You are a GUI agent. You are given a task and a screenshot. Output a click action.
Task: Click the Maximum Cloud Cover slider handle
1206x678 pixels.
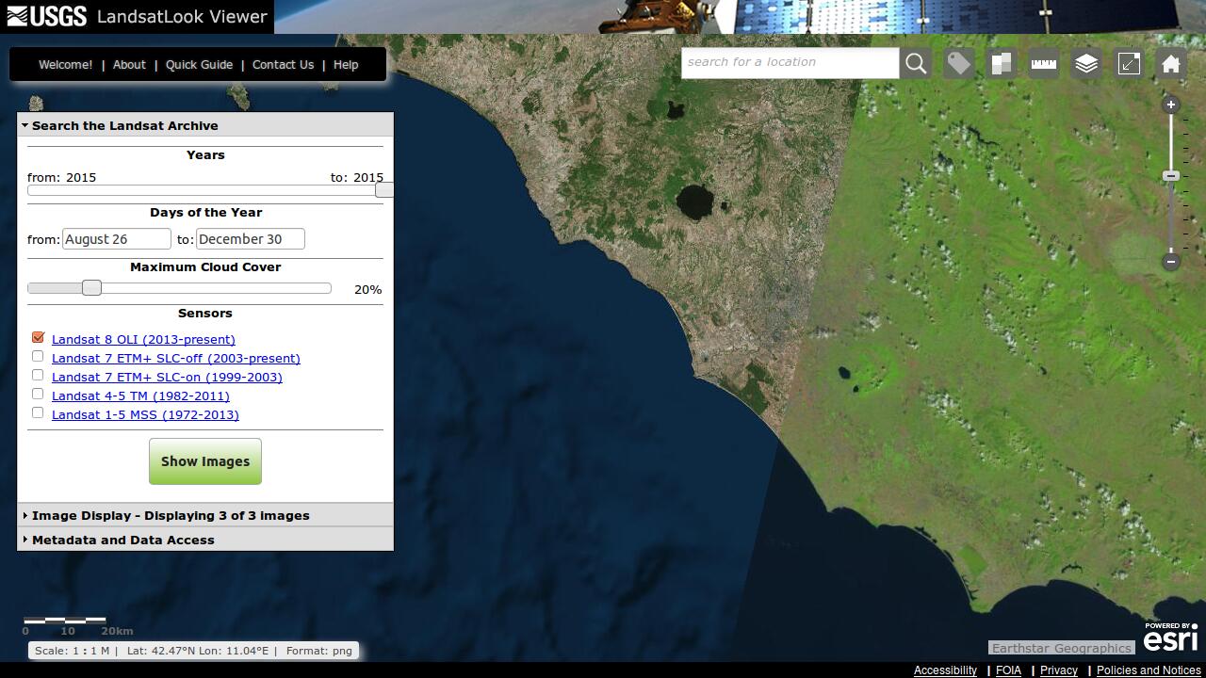click(91, 287)
